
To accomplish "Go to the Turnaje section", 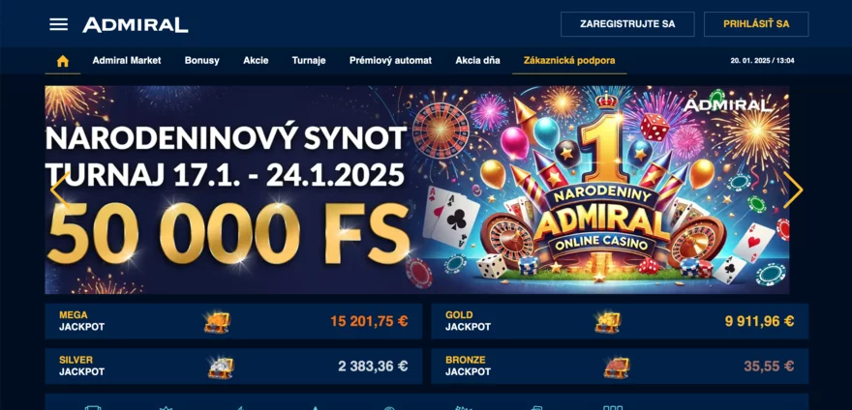I will 309,61.
